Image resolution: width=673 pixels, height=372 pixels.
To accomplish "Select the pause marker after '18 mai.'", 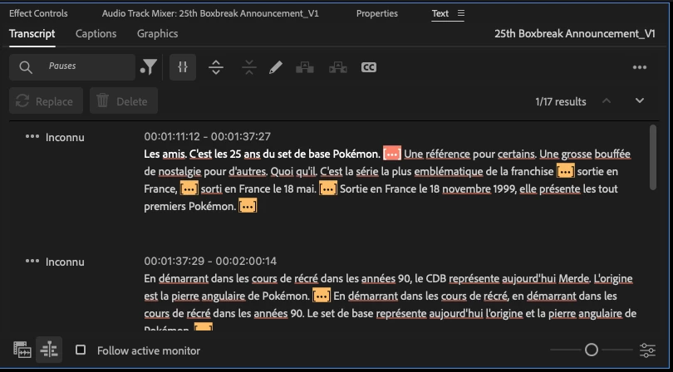I will tap(328, 188).
